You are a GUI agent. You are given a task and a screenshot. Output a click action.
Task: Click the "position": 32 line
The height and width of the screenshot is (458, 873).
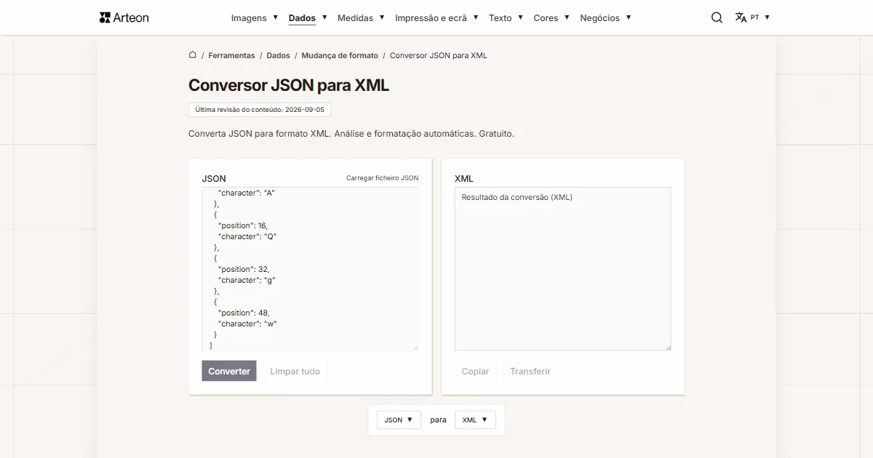(x=243, y=269)
